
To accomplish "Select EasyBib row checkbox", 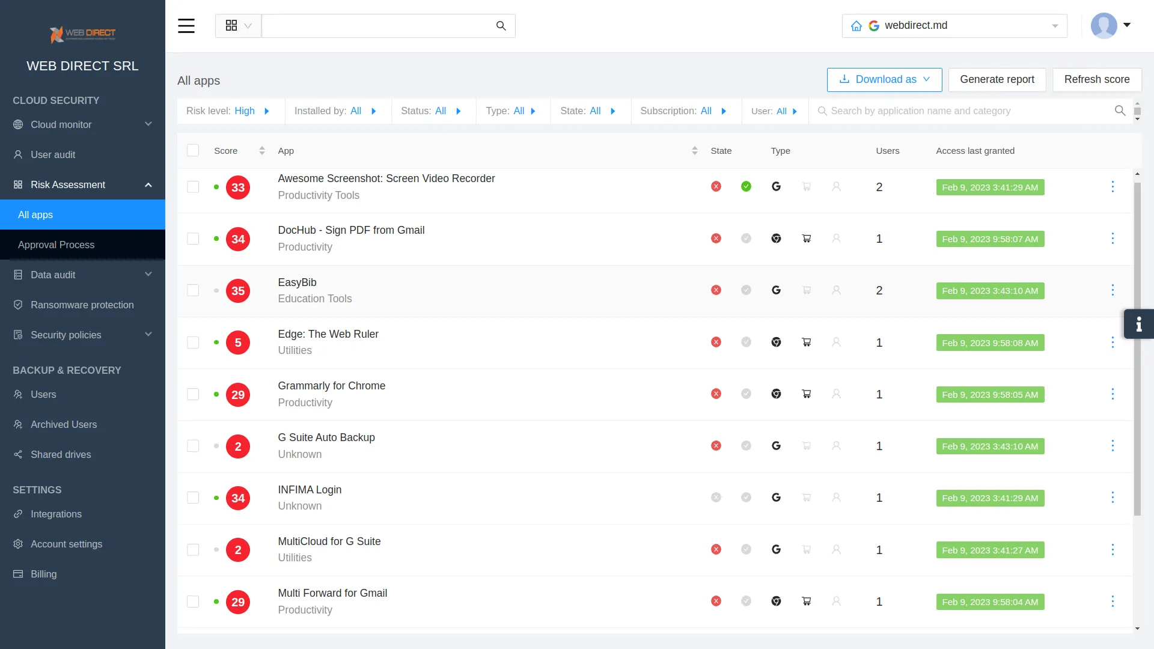I will [193, 290].
